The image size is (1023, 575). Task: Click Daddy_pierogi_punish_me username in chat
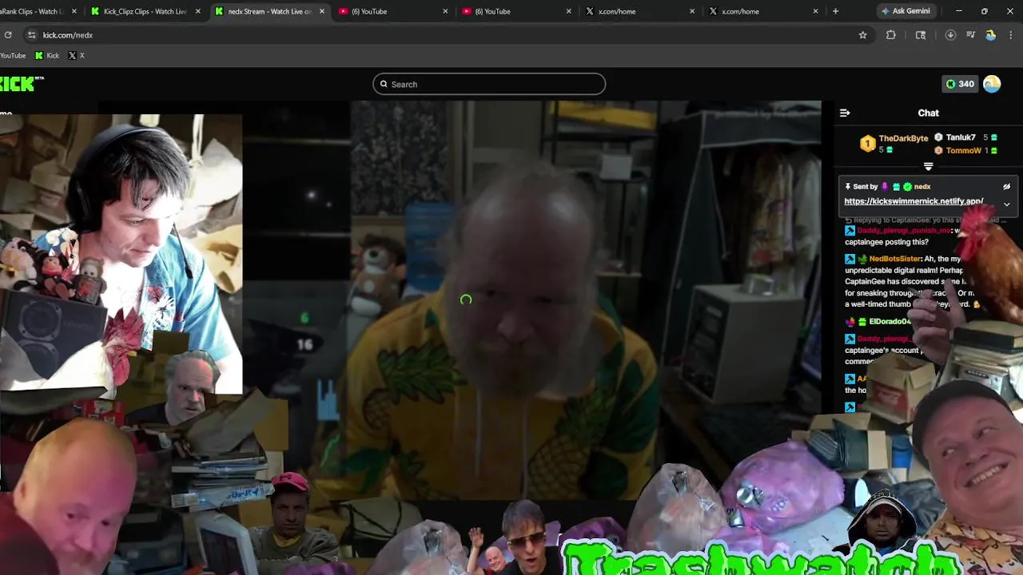pos(904,231)
